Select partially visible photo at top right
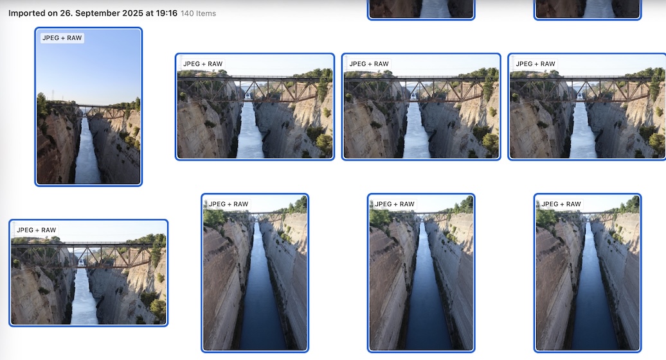 [x=588, y=10]
